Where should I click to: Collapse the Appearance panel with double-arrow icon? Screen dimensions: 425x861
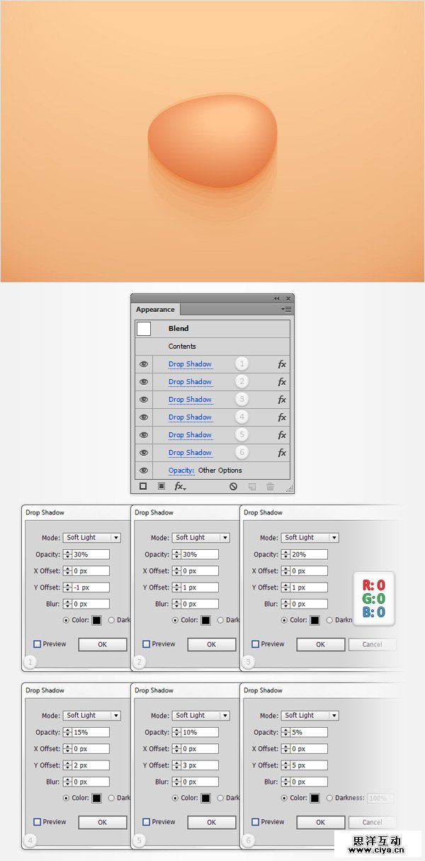(x=277, y=298)
